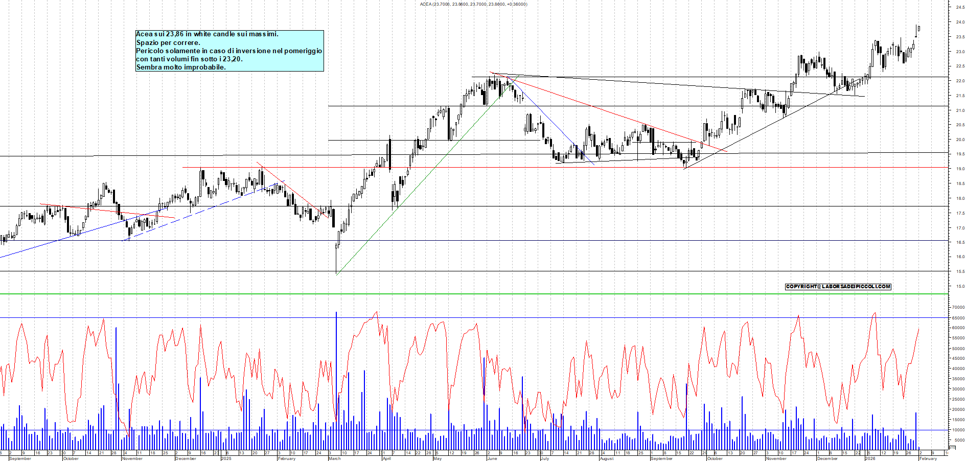The width and height of the screenshot is (966, 461).
Task: Click the 10000 volume axis label
Action: 958,430
